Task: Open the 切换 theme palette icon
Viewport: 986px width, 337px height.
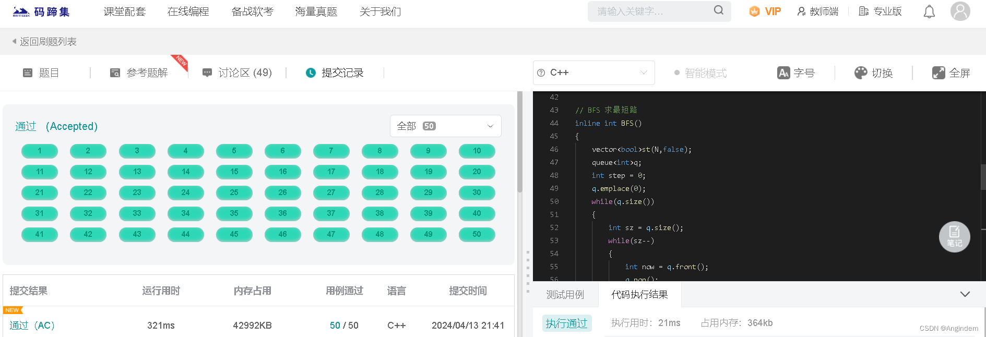Action: [x=861, y=73]
